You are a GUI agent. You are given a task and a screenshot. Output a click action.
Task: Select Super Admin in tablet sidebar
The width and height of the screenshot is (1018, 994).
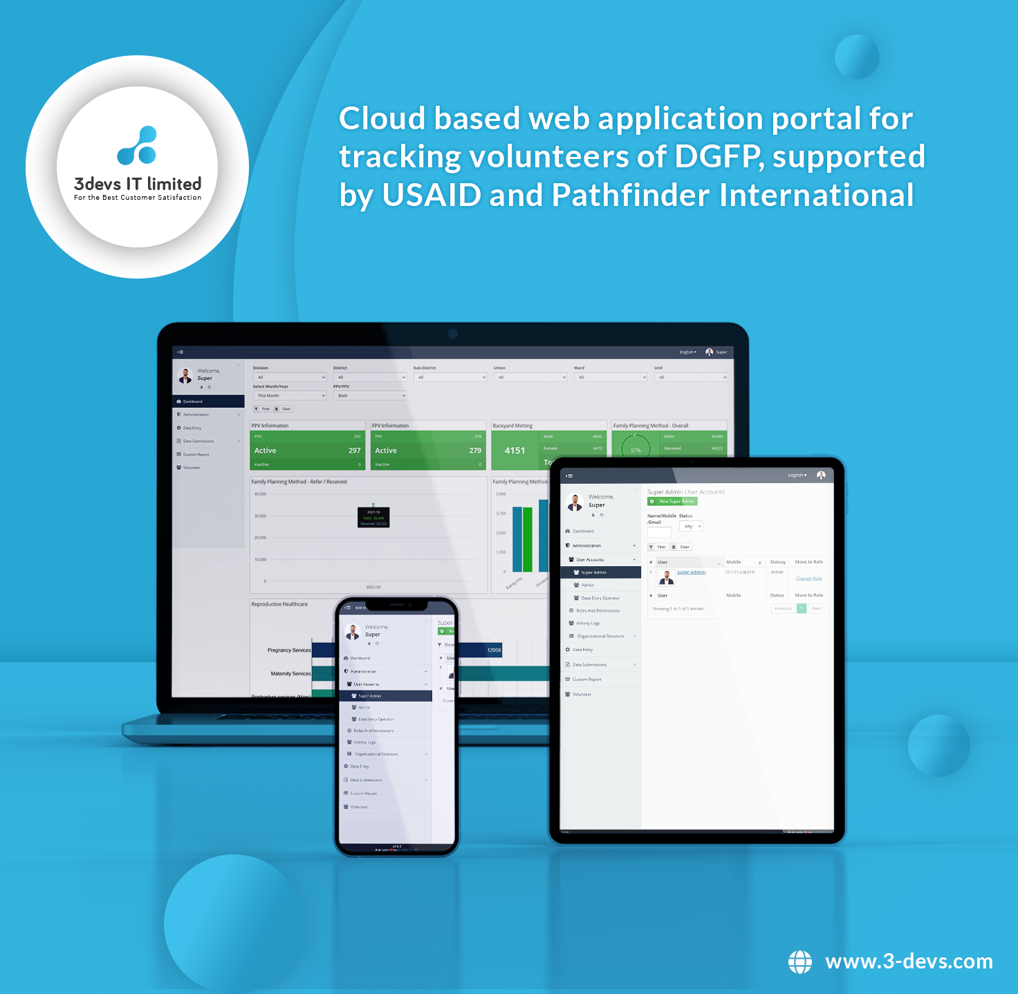tap(600, 572)
